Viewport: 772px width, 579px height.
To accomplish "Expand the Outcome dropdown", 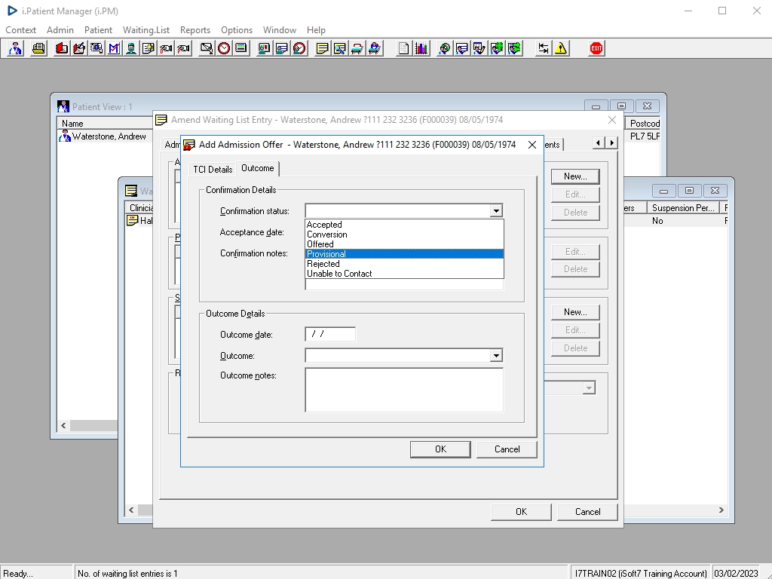I will tap(496, 356).
